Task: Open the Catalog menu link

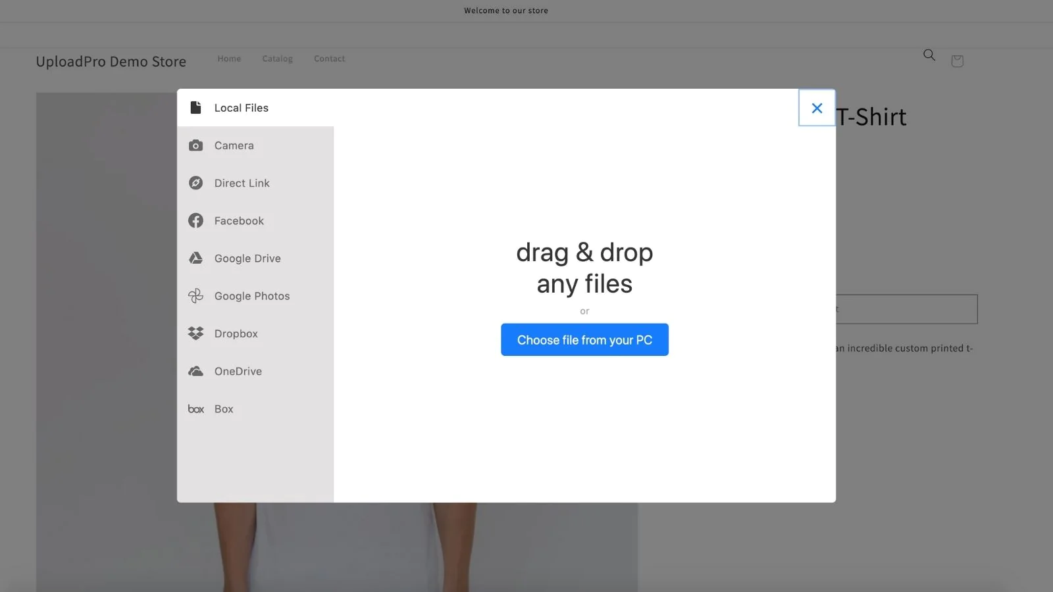Action: [x=277, y=59]
